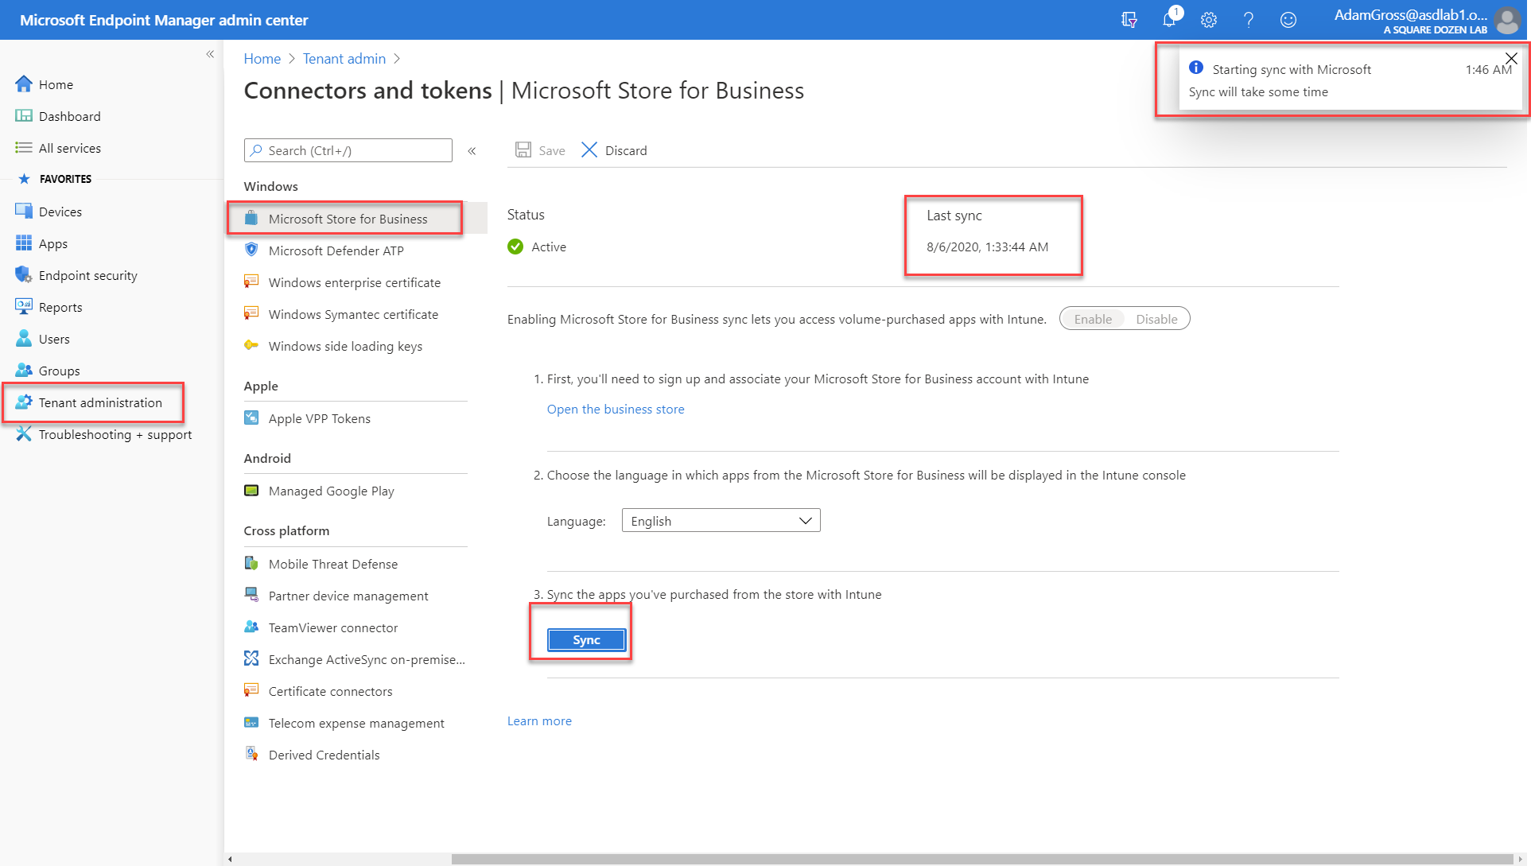
Task: Click the Reports icon in sidebar
Action: point(24,307)
